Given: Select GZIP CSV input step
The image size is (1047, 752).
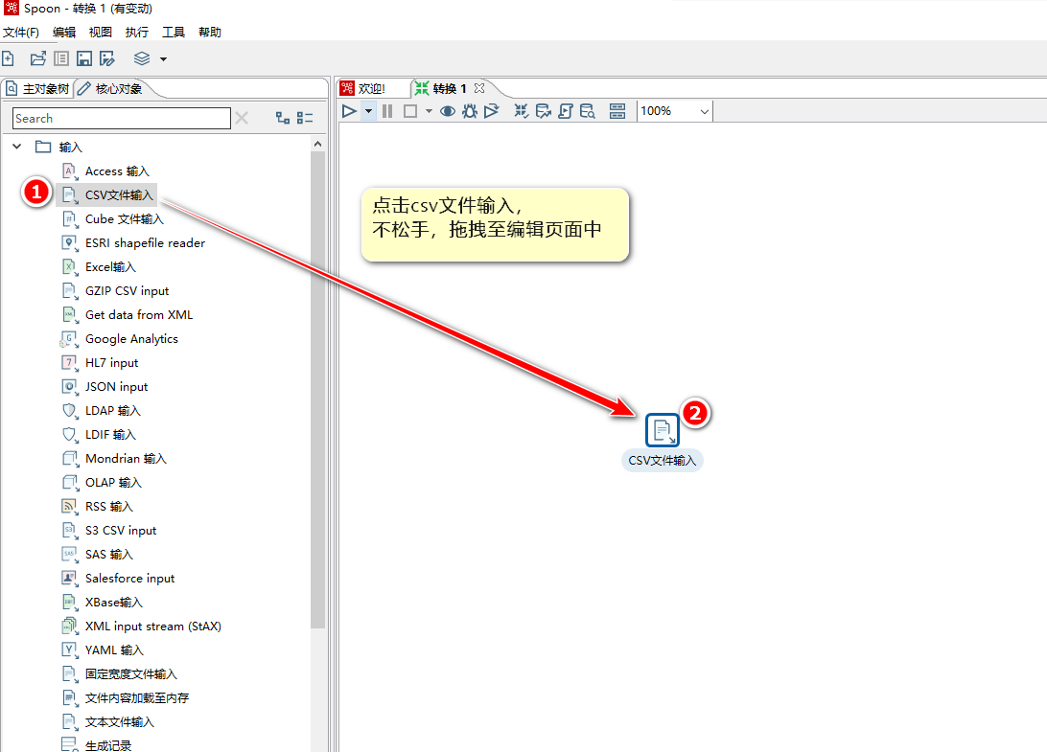Looking at the screenshot, I should click(115, 291).
